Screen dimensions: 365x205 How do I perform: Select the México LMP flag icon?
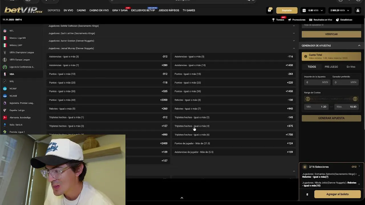coord(5,45)
